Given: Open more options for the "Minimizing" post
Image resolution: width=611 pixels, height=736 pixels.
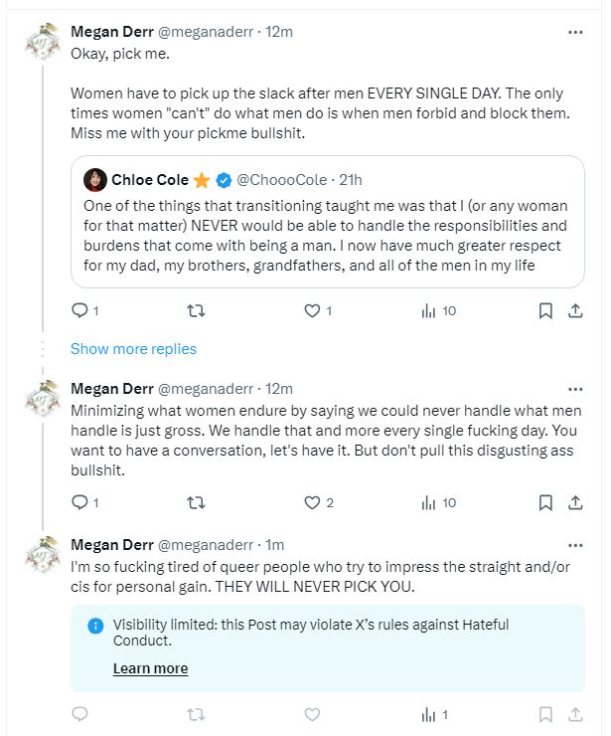Looking at the screenshot, I should (x=575, y=389).
